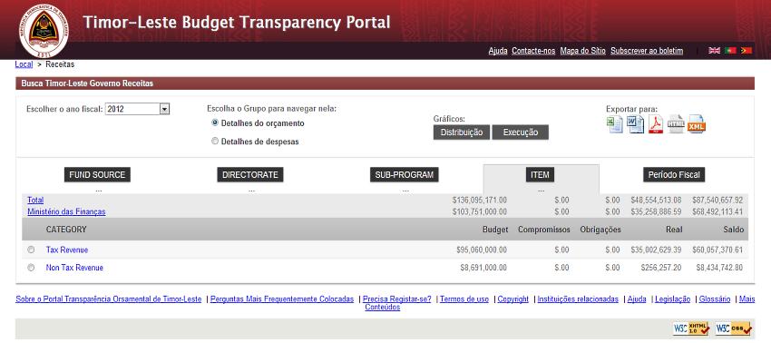This screenshot has width=771, height=343.
Task: Select the Tax Revenue radio button
Action: click(x=31, y=250)
